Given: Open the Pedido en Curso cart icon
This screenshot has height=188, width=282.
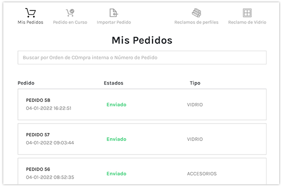Looking at the screenshot, I should coord(70,13).
